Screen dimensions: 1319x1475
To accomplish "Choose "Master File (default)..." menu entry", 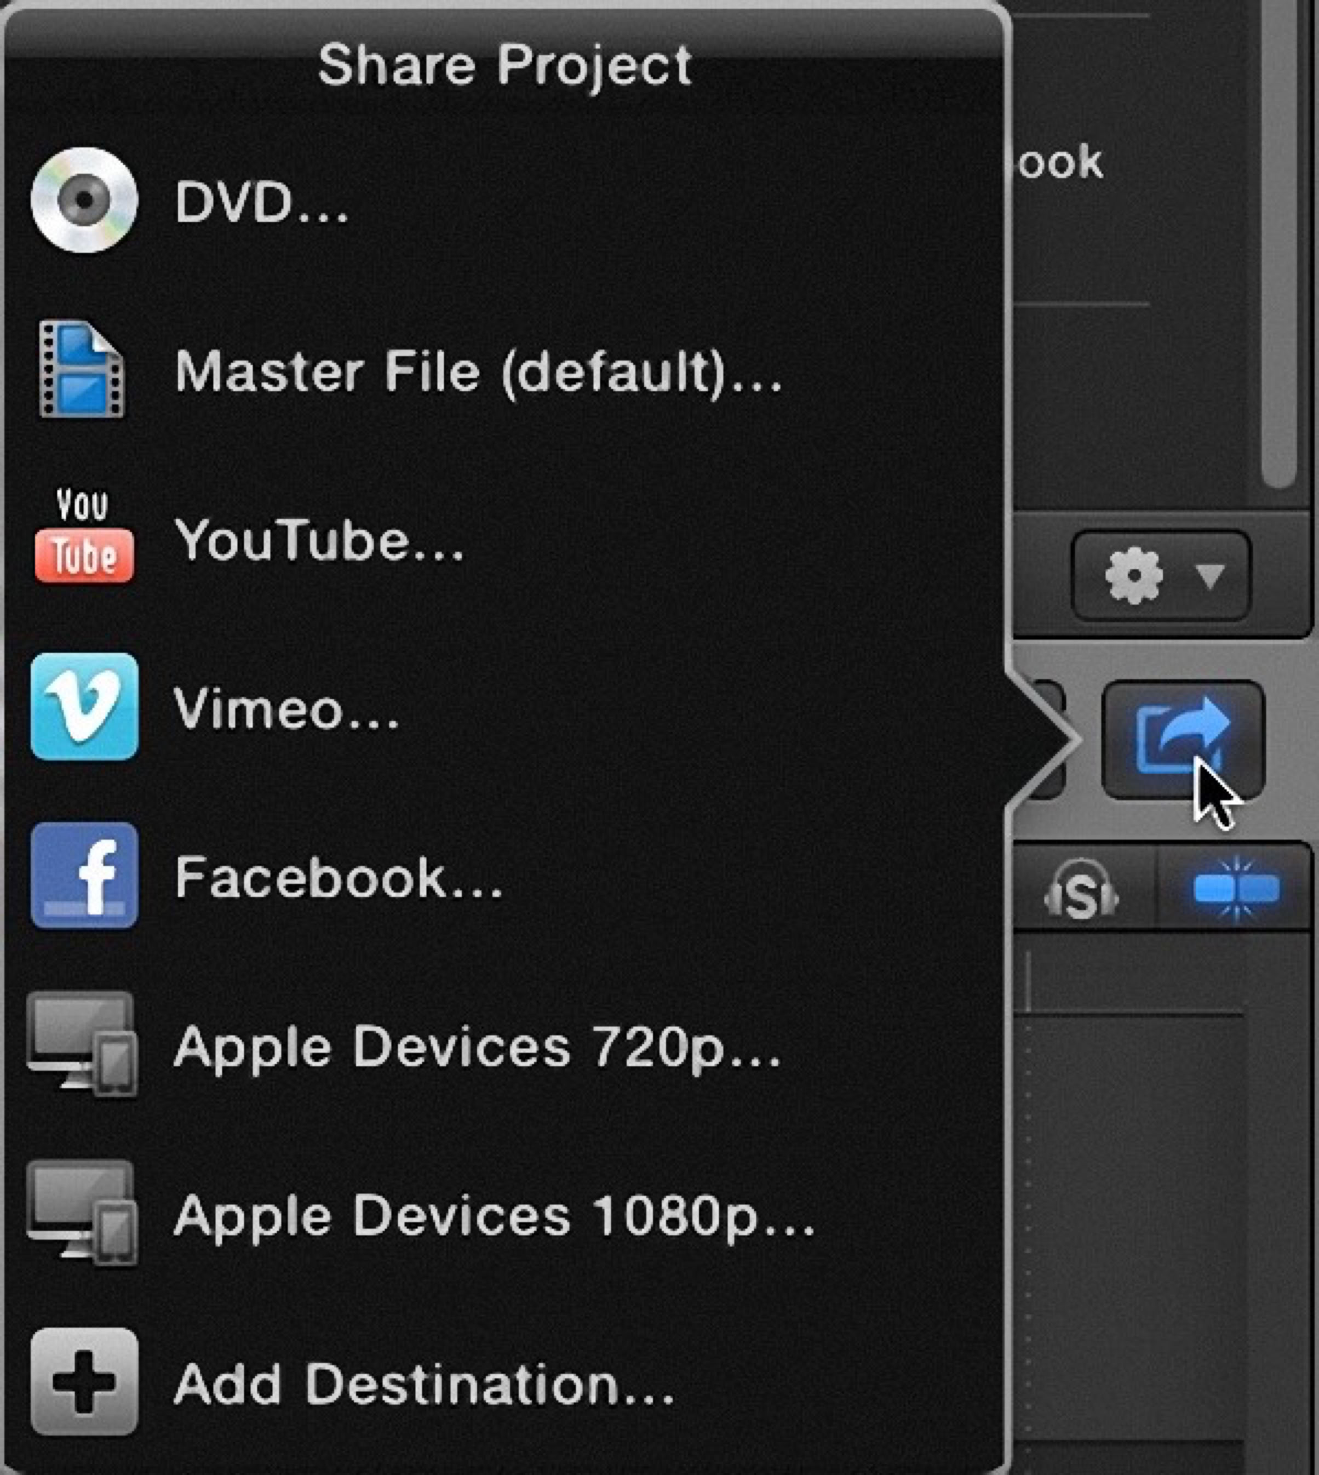I will 478,372.
